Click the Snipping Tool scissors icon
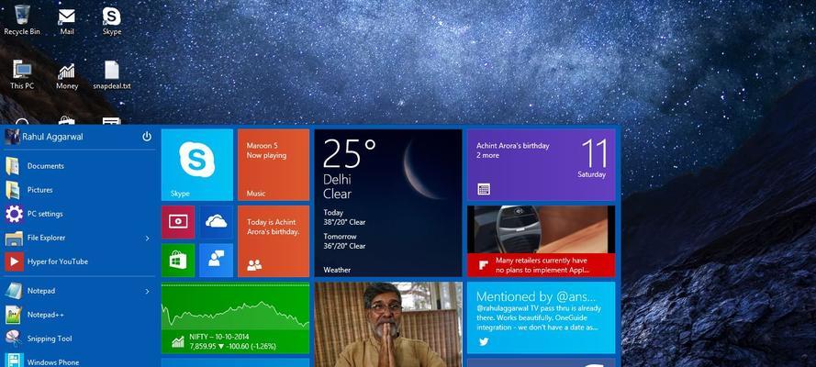The width and height of the screenshot is (816, 367). click(13, 339)
